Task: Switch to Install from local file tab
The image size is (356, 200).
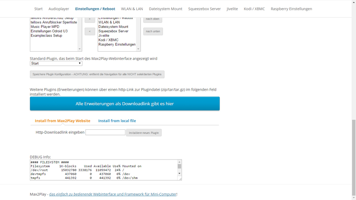Action: tap(117, 121)
